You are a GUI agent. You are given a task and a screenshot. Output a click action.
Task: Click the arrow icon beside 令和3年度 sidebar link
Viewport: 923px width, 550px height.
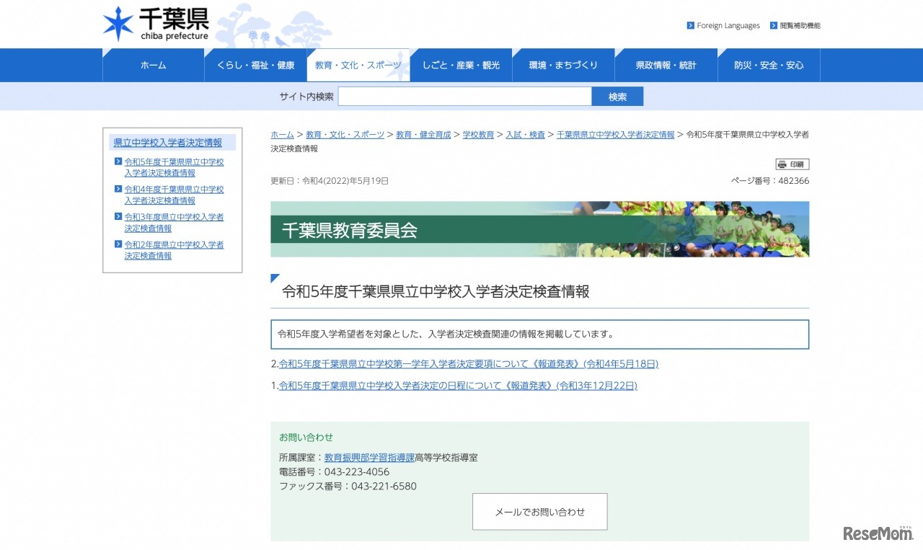click(120, 217)
